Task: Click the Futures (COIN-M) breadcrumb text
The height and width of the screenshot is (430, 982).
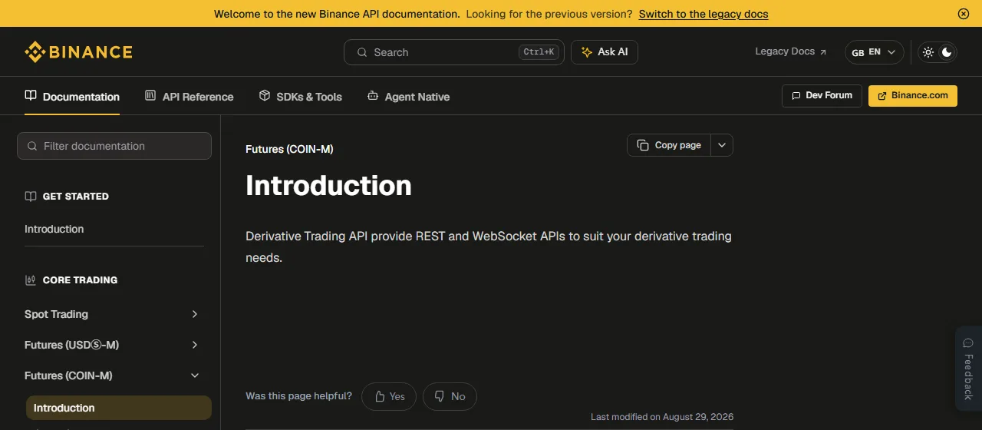Action: coord(289,149)
